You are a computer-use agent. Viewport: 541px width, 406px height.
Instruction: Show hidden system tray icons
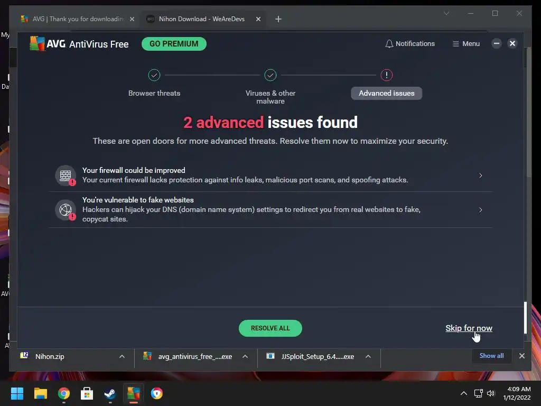[464, 393]
